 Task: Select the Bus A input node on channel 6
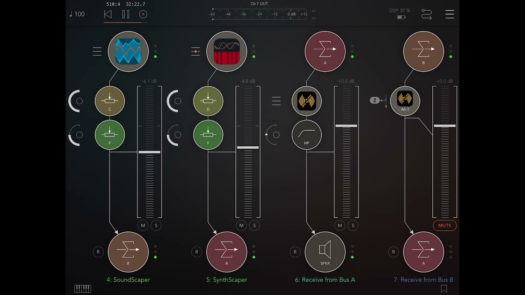pos(325,52)
